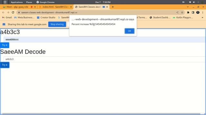Screen dimensions: 206x115
Task: Open the Student Dashboard bookmark
Action: pos(160,18)
